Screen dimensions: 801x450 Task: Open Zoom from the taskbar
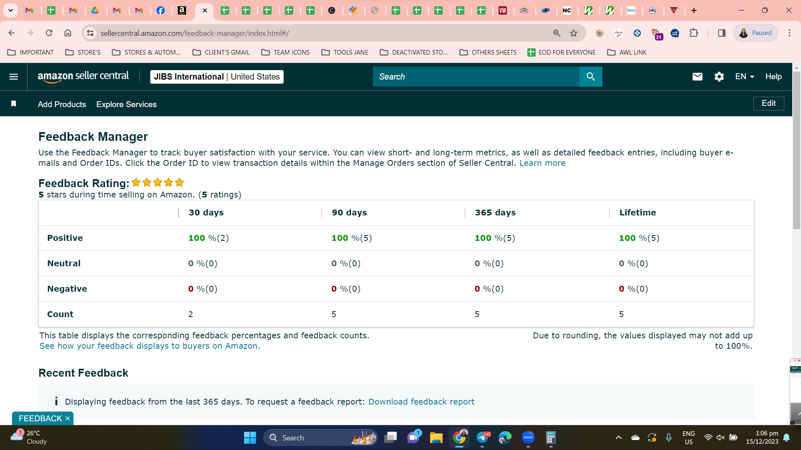click(x=528, y=437)
